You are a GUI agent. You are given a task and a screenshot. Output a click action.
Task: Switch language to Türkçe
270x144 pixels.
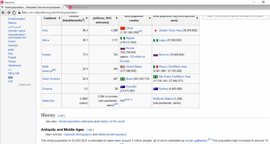tap(12, 62)
